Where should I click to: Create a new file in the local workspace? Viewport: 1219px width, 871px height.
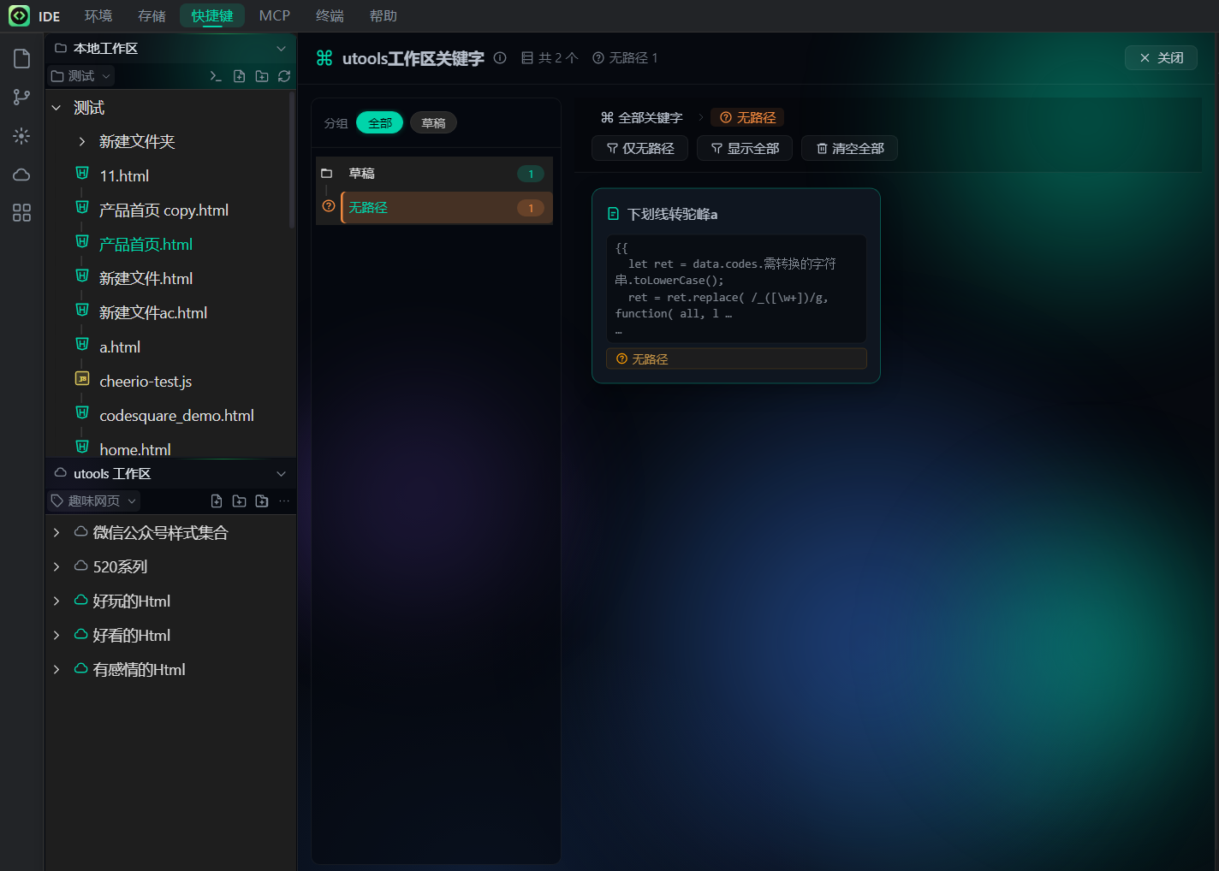click(x=239, y=76)
